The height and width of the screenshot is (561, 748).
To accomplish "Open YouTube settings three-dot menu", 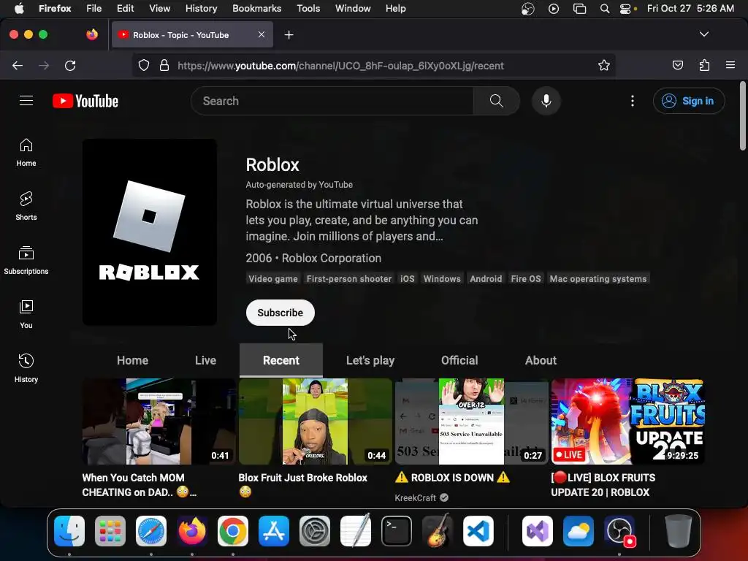I will click(x=633, y=101).
